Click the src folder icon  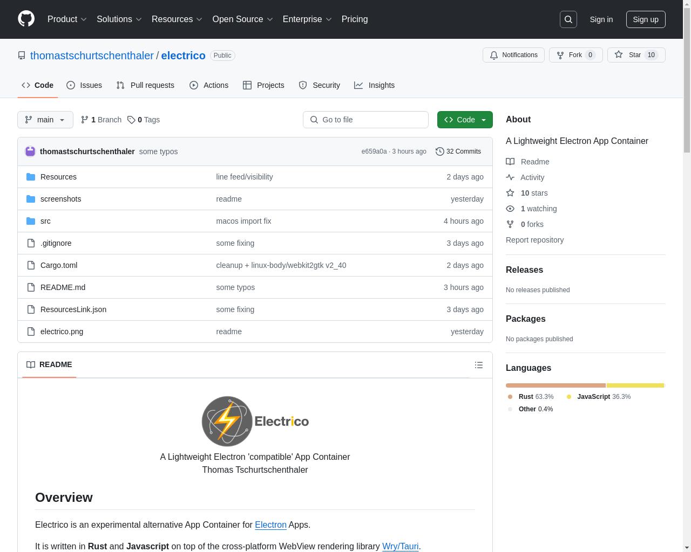31,221
